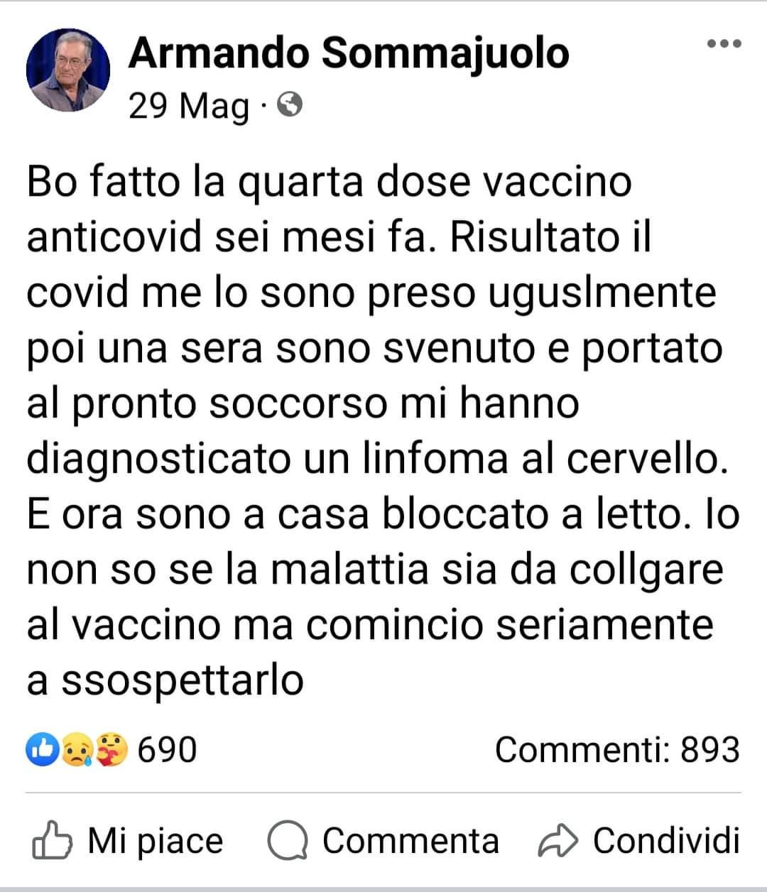
Task: Open the three-dot post options menu
Action: click(x=724, y=44)
